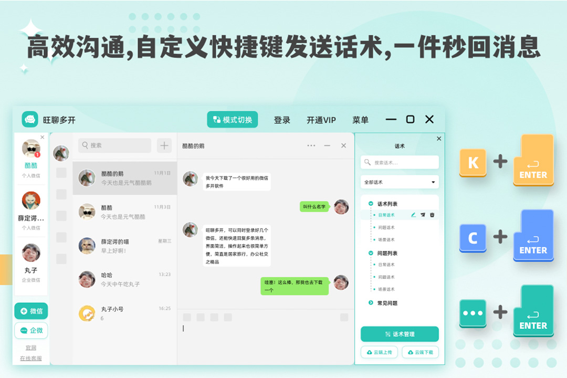
Task: Click the search magnifier in the chat list
Action: tap(85, 145)
